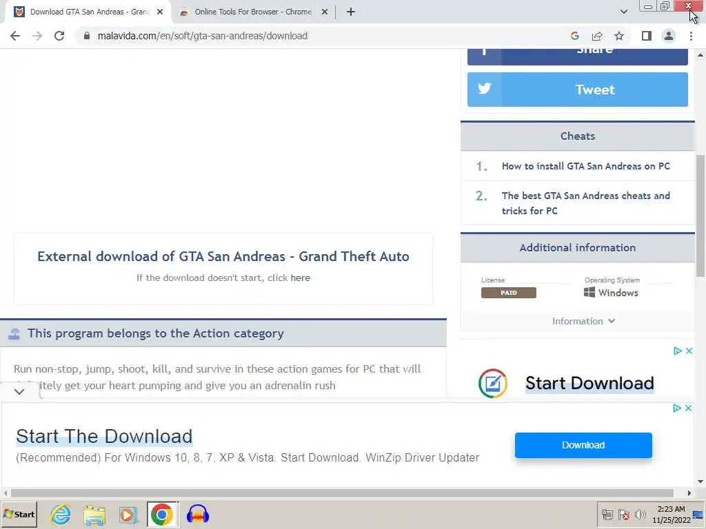Open How to install GTA San Andreas on PC
The image size is (706, 529).
[x=585, y=167]
